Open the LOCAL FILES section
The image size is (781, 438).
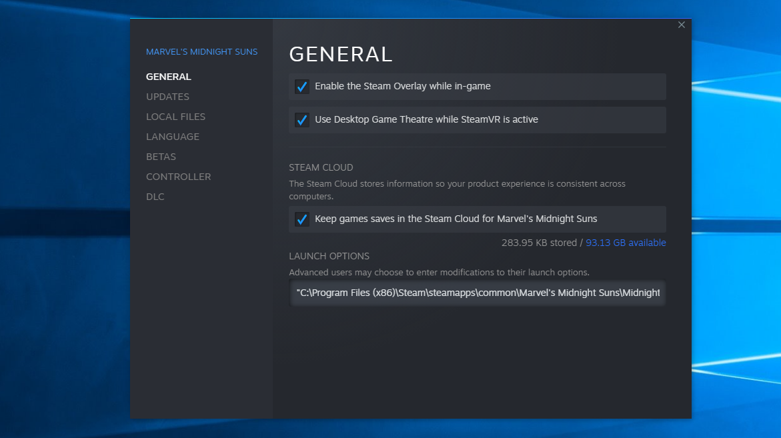pos(175,117)
